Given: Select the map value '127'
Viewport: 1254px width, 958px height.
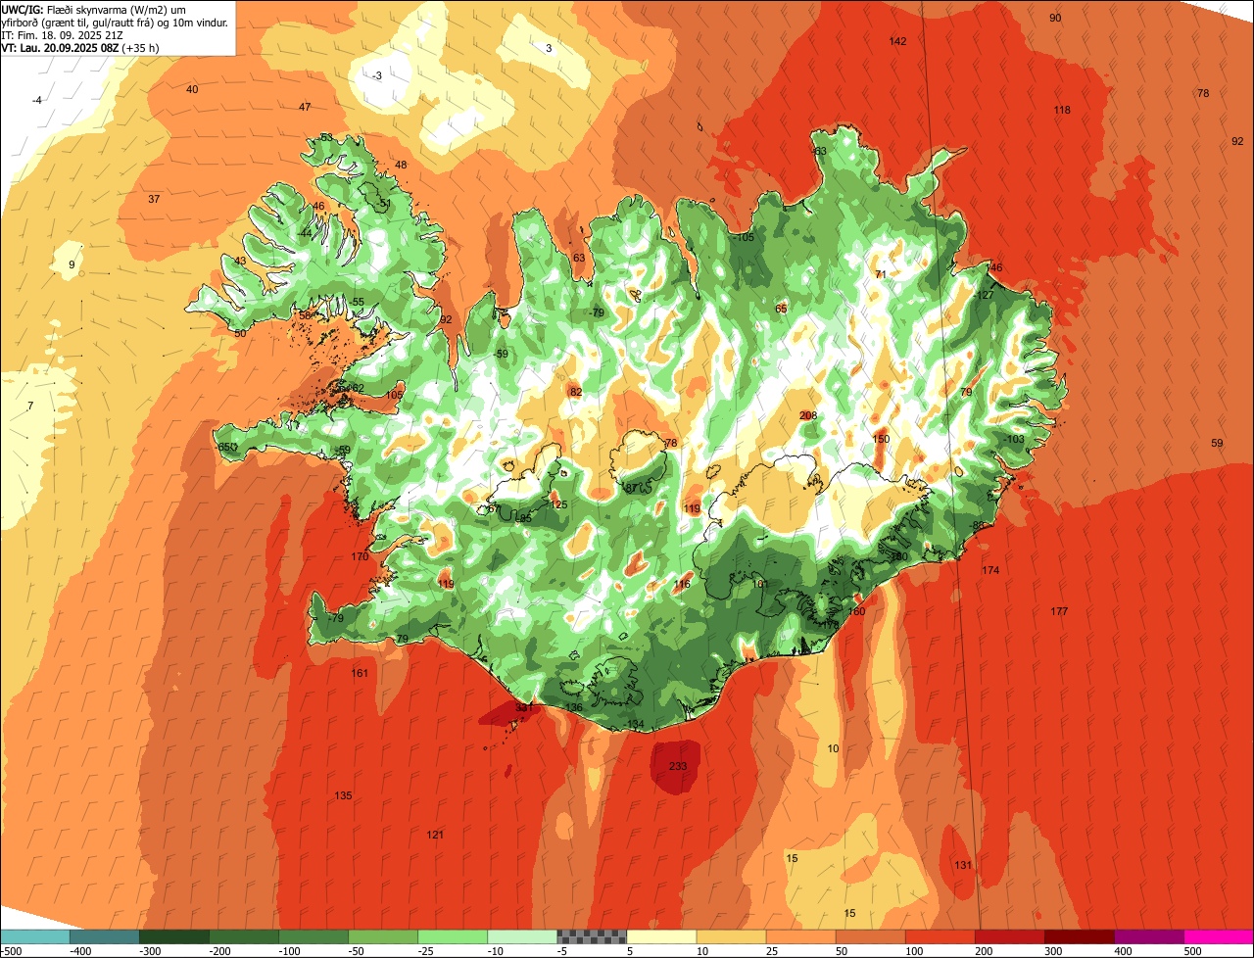Looking at the screenshot, I should coord(986,295).
